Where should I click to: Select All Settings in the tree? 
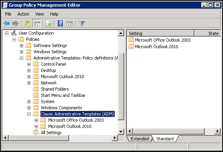51,133
